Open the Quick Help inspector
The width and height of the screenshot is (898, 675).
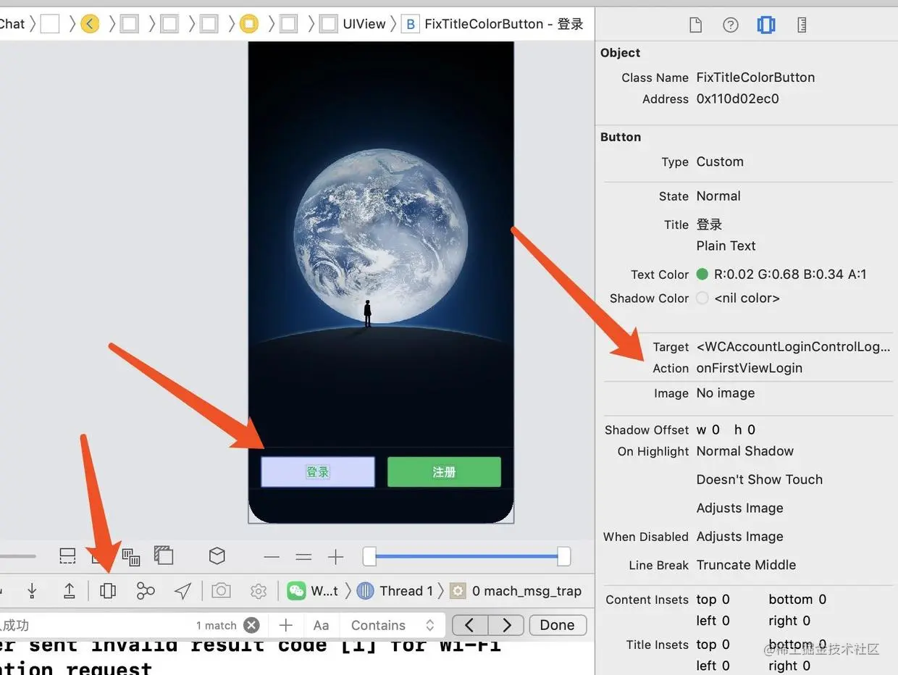pos(731,25)
